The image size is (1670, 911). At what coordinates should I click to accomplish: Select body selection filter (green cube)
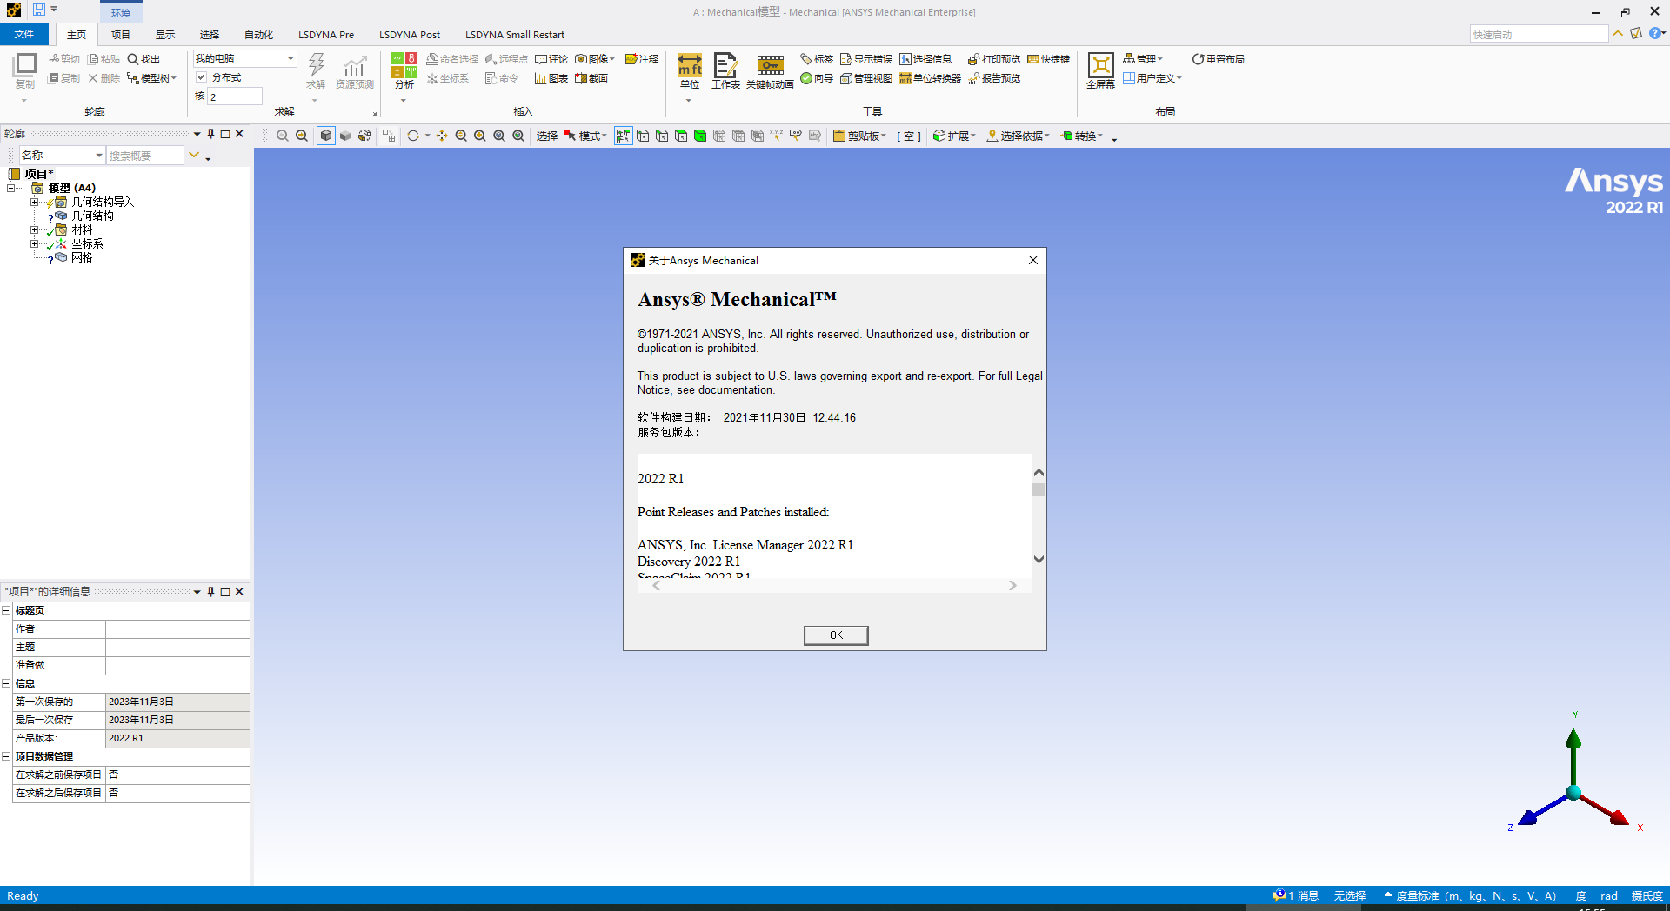(700, 136)
